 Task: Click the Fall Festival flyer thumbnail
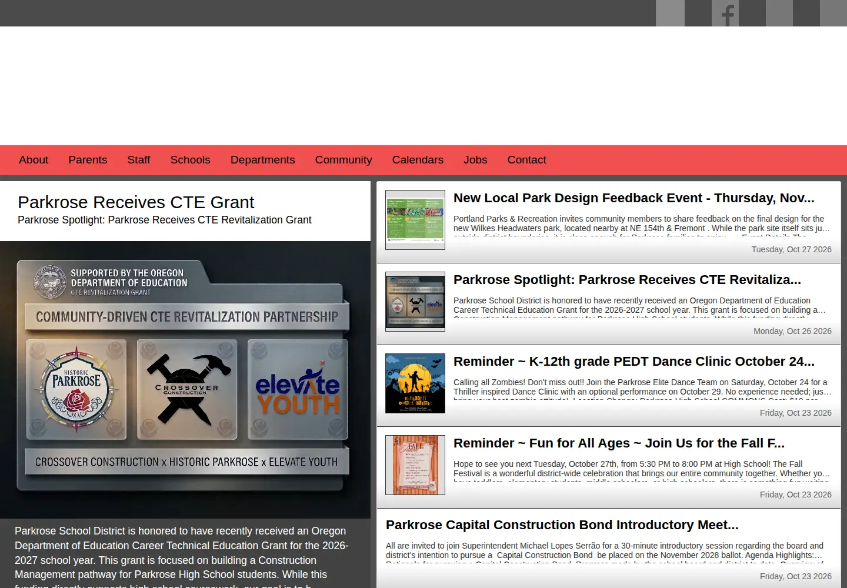(x=415, y=465)
